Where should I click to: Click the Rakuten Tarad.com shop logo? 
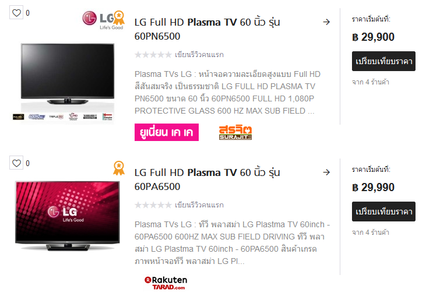pos(166,283)
